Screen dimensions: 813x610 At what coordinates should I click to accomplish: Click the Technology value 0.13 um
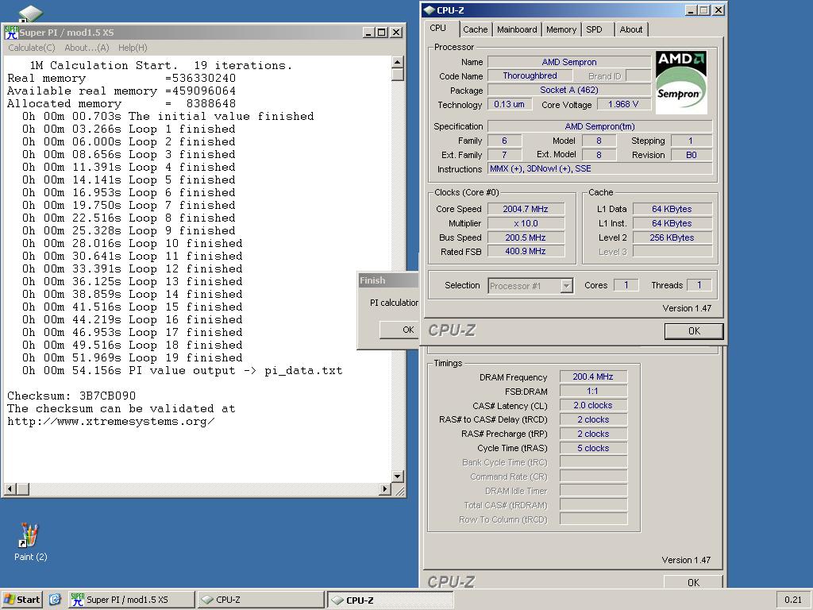click(x=509, y=104)
